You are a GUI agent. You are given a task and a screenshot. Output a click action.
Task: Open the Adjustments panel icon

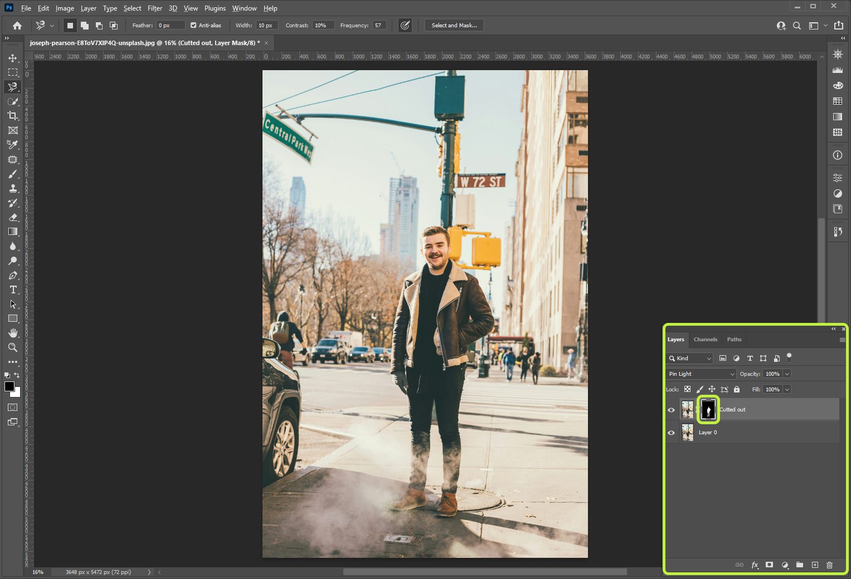(838, 194)
